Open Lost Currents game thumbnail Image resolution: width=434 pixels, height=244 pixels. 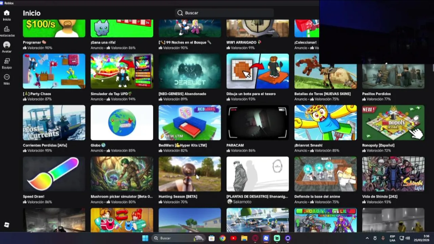54,123
